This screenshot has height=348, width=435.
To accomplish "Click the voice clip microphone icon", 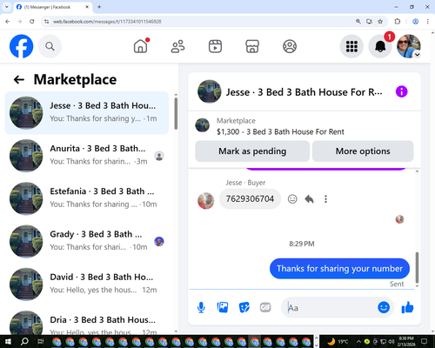I will (201, 307).
